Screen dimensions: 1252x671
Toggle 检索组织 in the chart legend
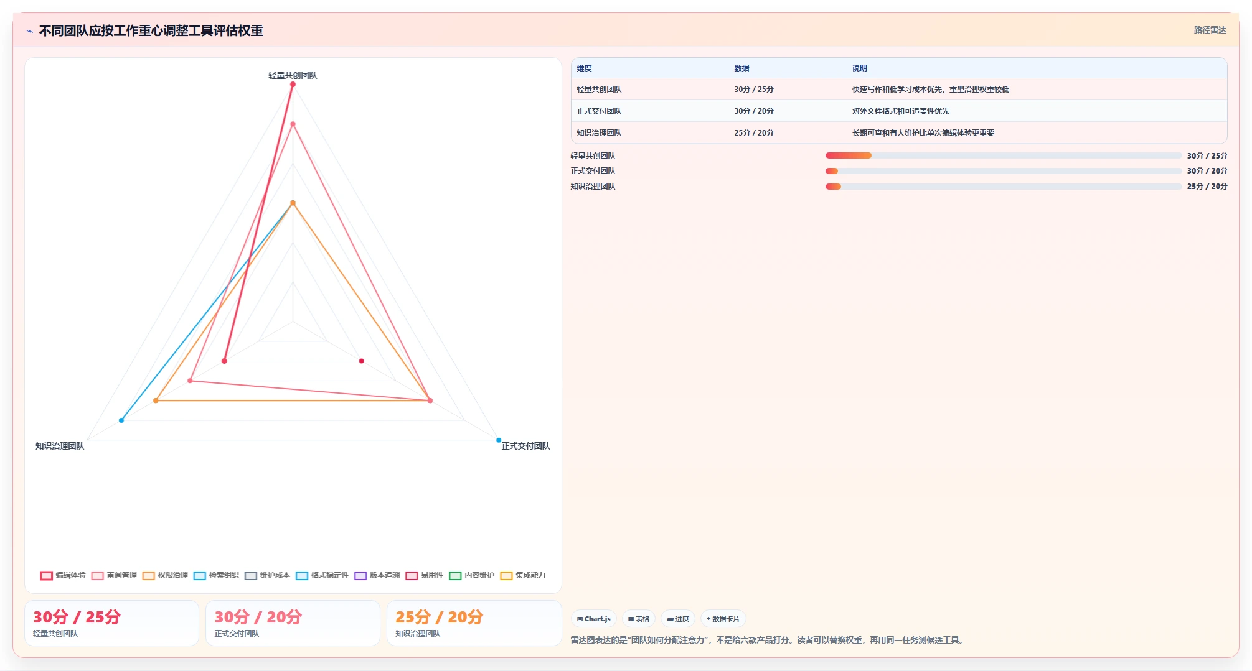tap(216, 575)
